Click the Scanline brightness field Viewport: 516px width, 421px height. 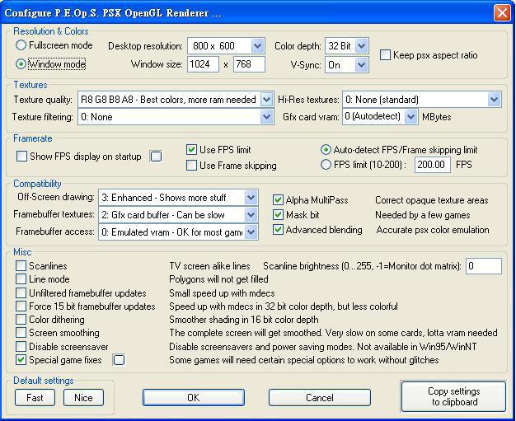tap(484, 266)
